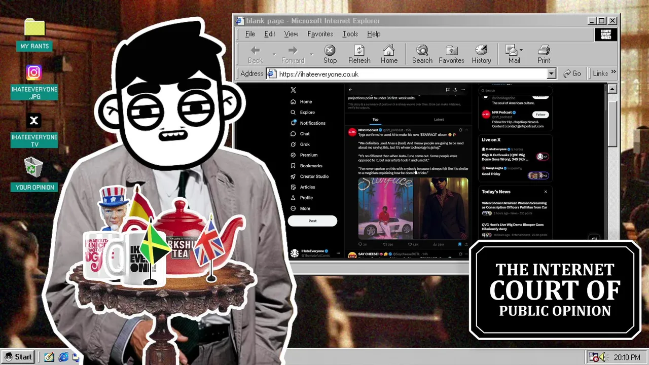The height and width of the screenshot is (365, 649).
Task: Open the MY RANTS desktop folder
Action: [34, 34]
